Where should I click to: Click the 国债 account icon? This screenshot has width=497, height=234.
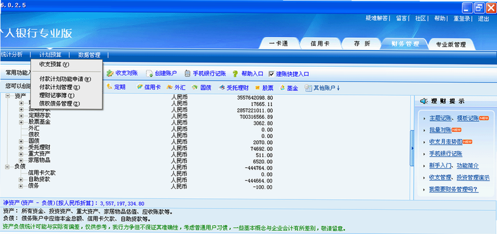195,87
